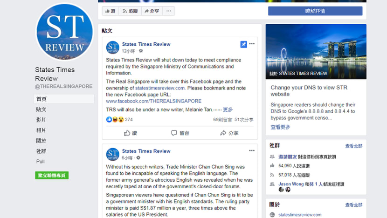Click the blue 瞭解詳情 button
387x218 pixels.
point(315,11)
